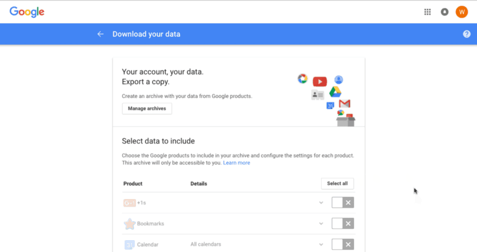Click the Google logo
The height and width of the screenshot is (252, 477).
(27, 12)
